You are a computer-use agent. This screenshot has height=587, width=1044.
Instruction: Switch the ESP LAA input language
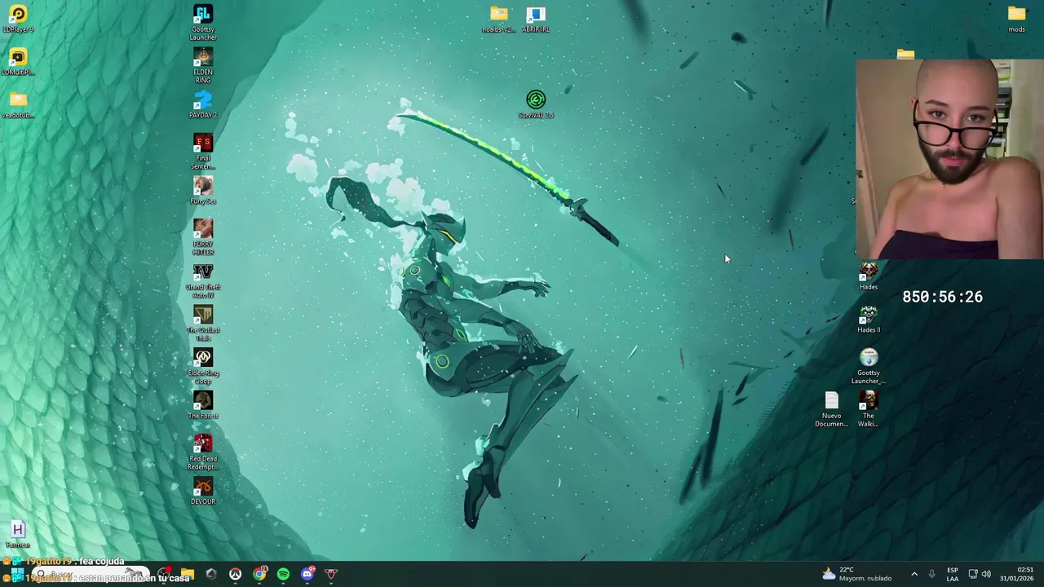click(x=952, y=574)
